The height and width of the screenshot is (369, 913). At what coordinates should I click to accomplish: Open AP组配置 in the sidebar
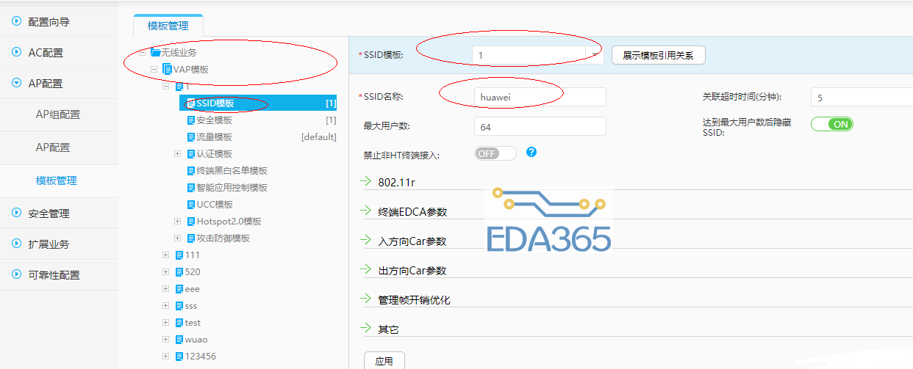click(58, 114)
